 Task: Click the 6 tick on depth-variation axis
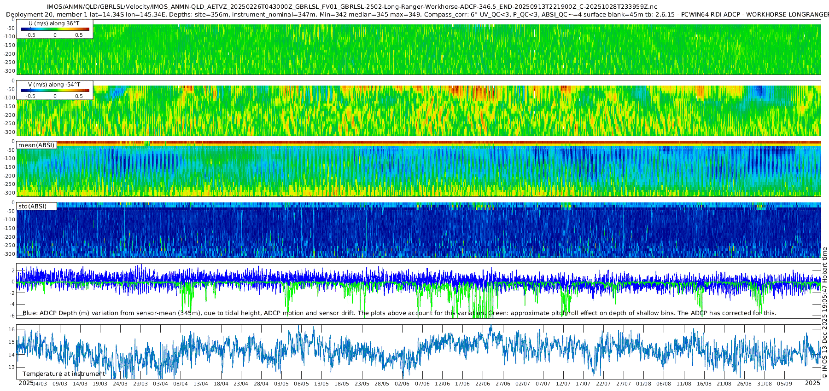point(13,316)
